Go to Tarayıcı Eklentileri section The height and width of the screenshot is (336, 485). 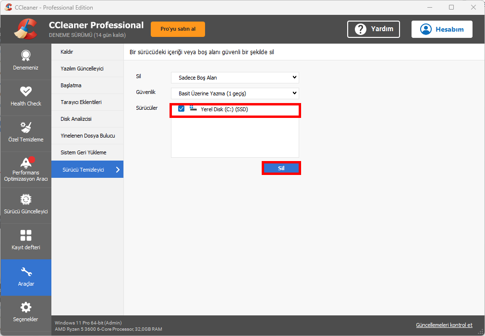81,102
